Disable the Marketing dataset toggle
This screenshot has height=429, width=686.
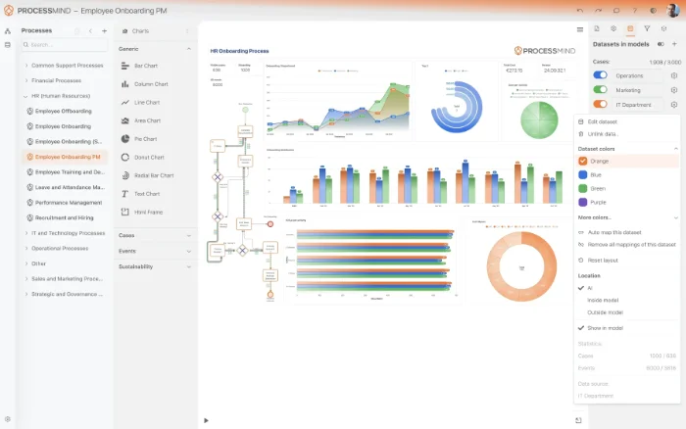tap(600, 89)
